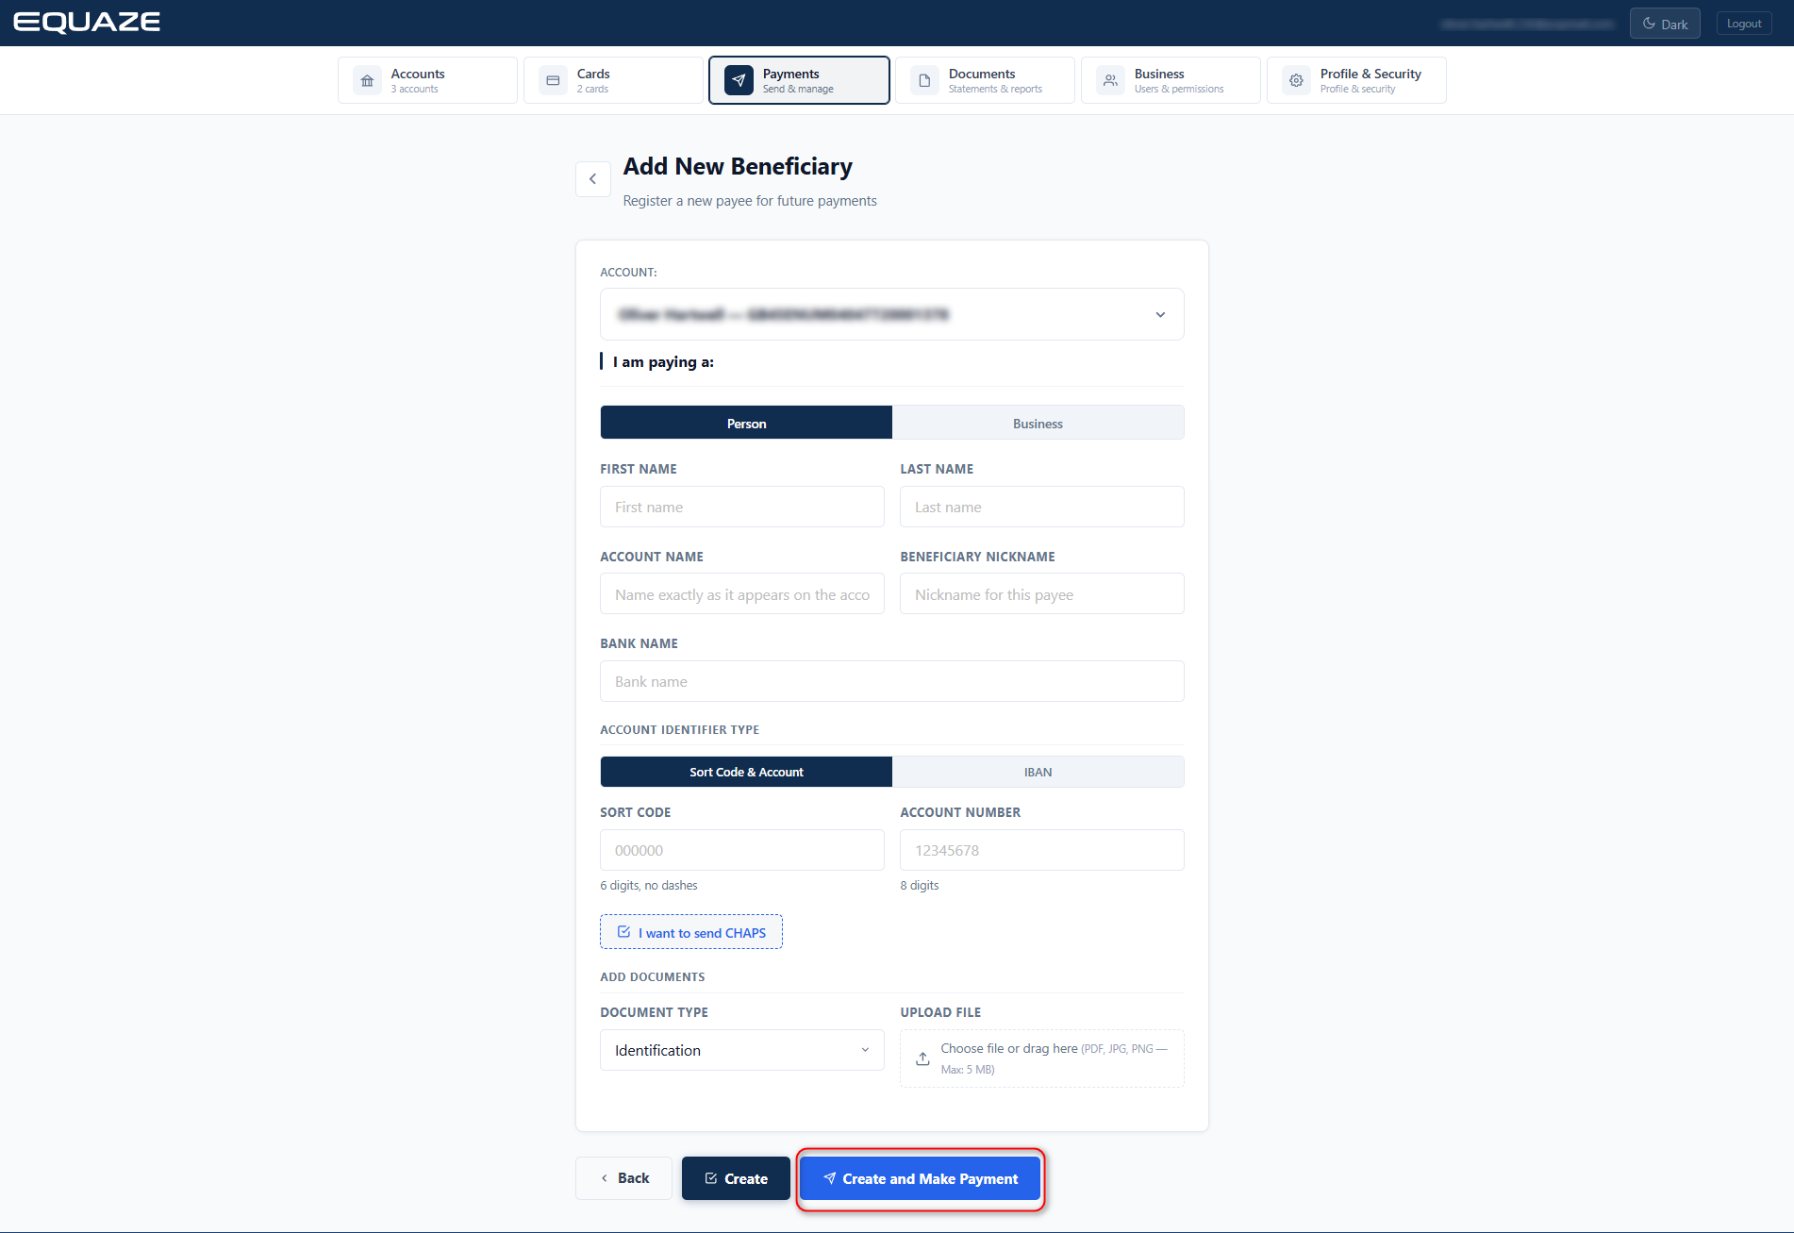Check I want to send CHAPS
The height and width of the screenshot is (1233, 1794).
[x=691, y=932]
